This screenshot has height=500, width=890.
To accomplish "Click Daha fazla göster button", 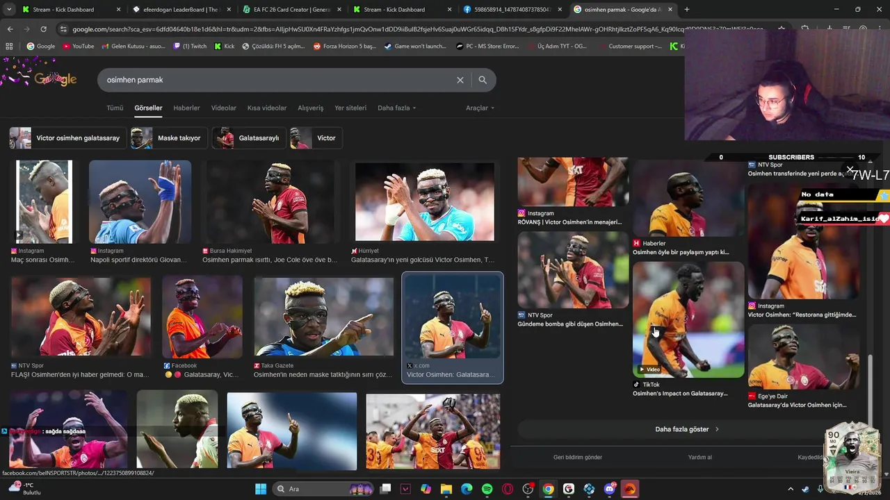I will 687,429.
